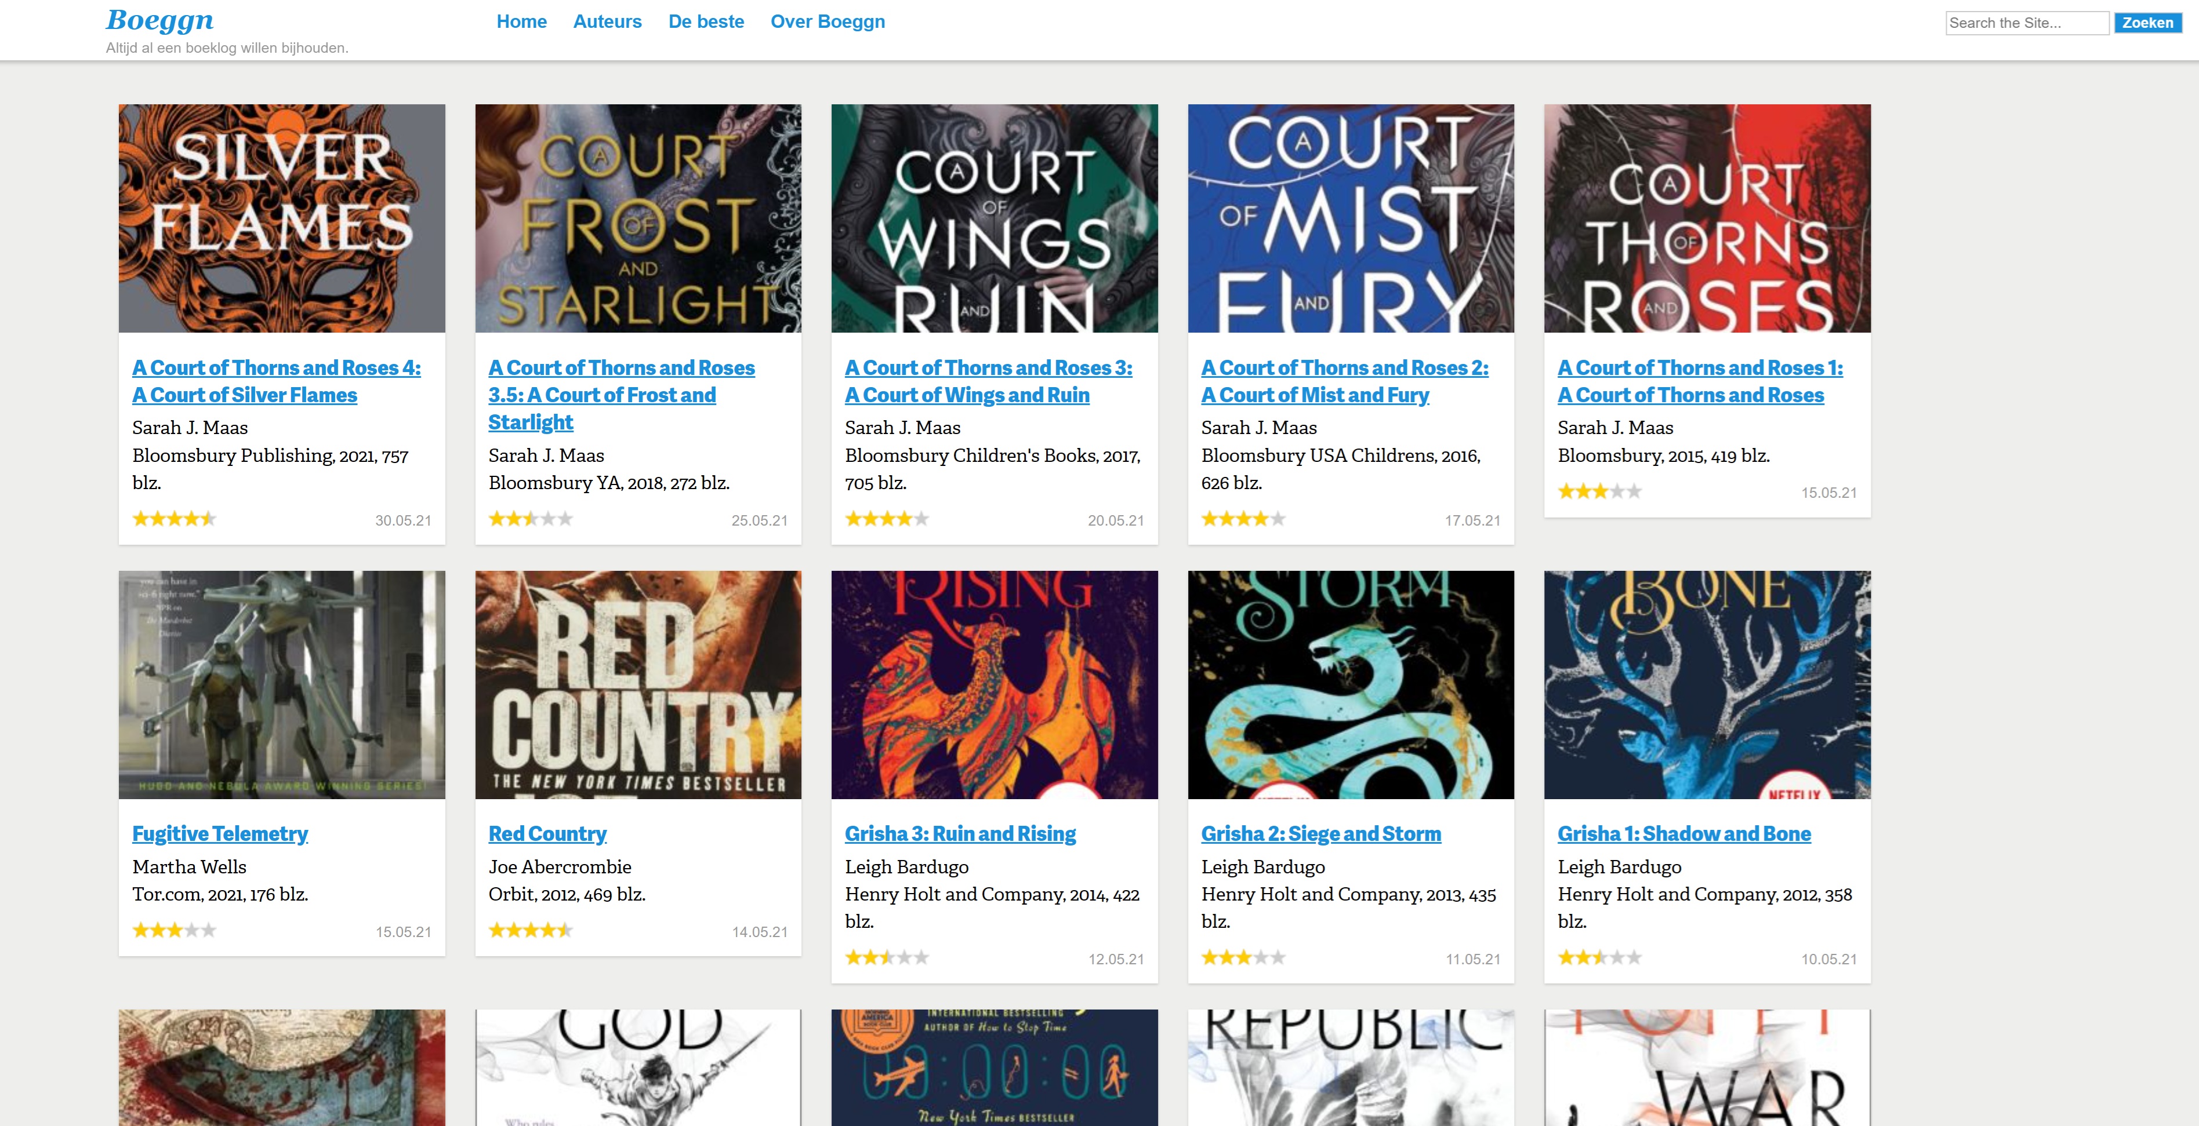Open the De beste menu item
The image size is (2199, 1126).
click(706, 21)
